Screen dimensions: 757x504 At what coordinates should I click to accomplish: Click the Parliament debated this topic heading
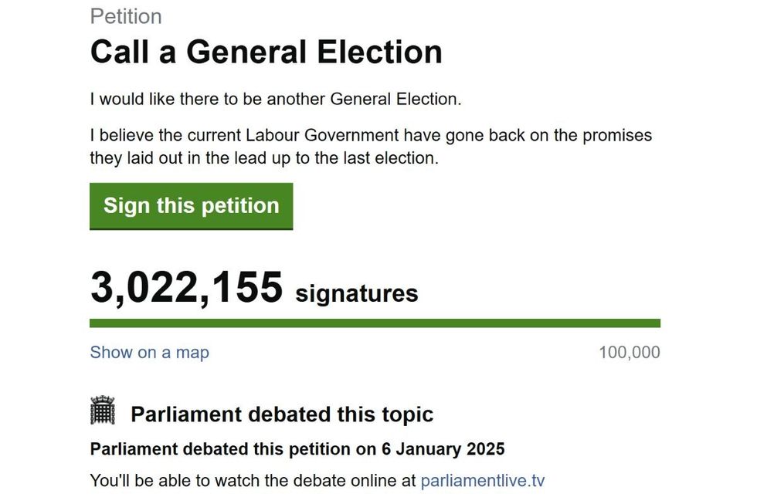(x=283, y=414)
